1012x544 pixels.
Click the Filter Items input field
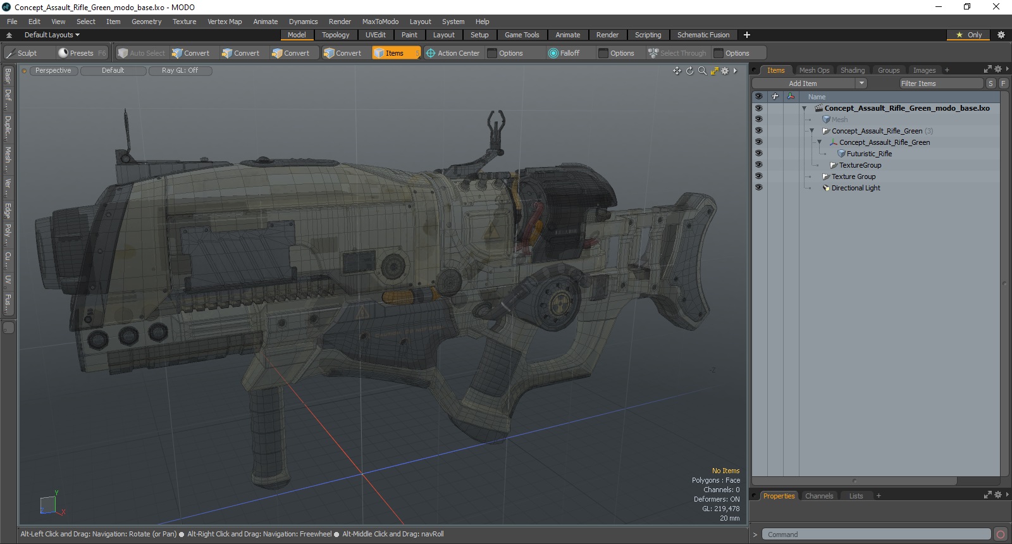pyautogui.click(x=941, y=83)
